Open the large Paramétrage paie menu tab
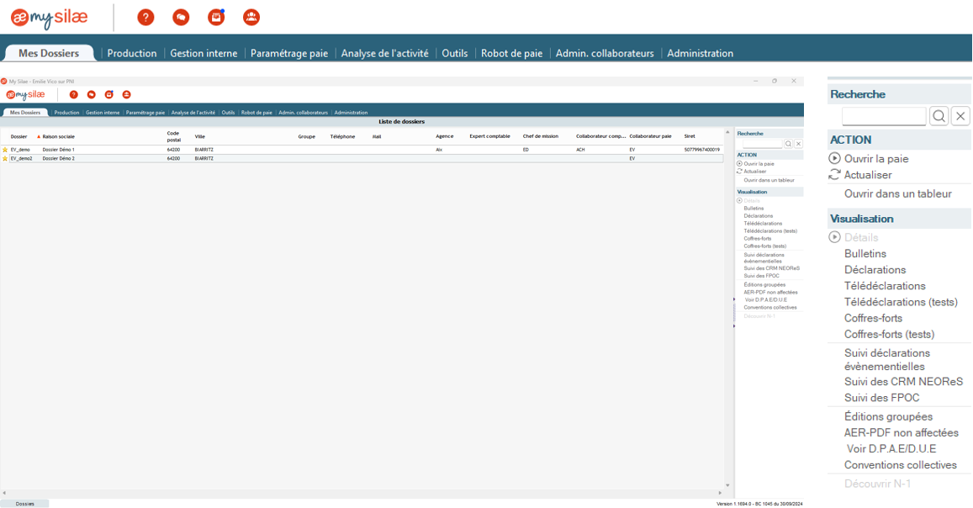 pyautogui.click(x=288, y=53)
